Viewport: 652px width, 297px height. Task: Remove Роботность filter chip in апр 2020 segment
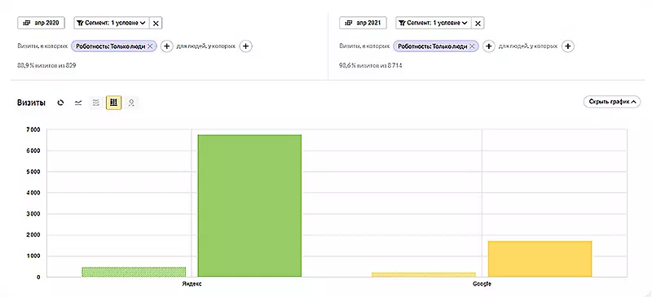pyautogui.click(x=151, y=46)
